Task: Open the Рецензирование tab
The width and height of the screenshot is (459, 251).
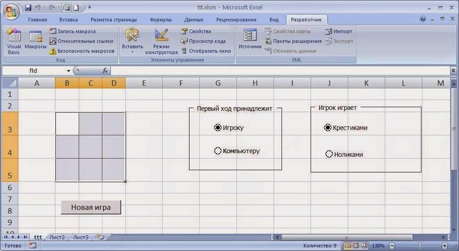Action: pyautogui.click(x=236, y=20)
